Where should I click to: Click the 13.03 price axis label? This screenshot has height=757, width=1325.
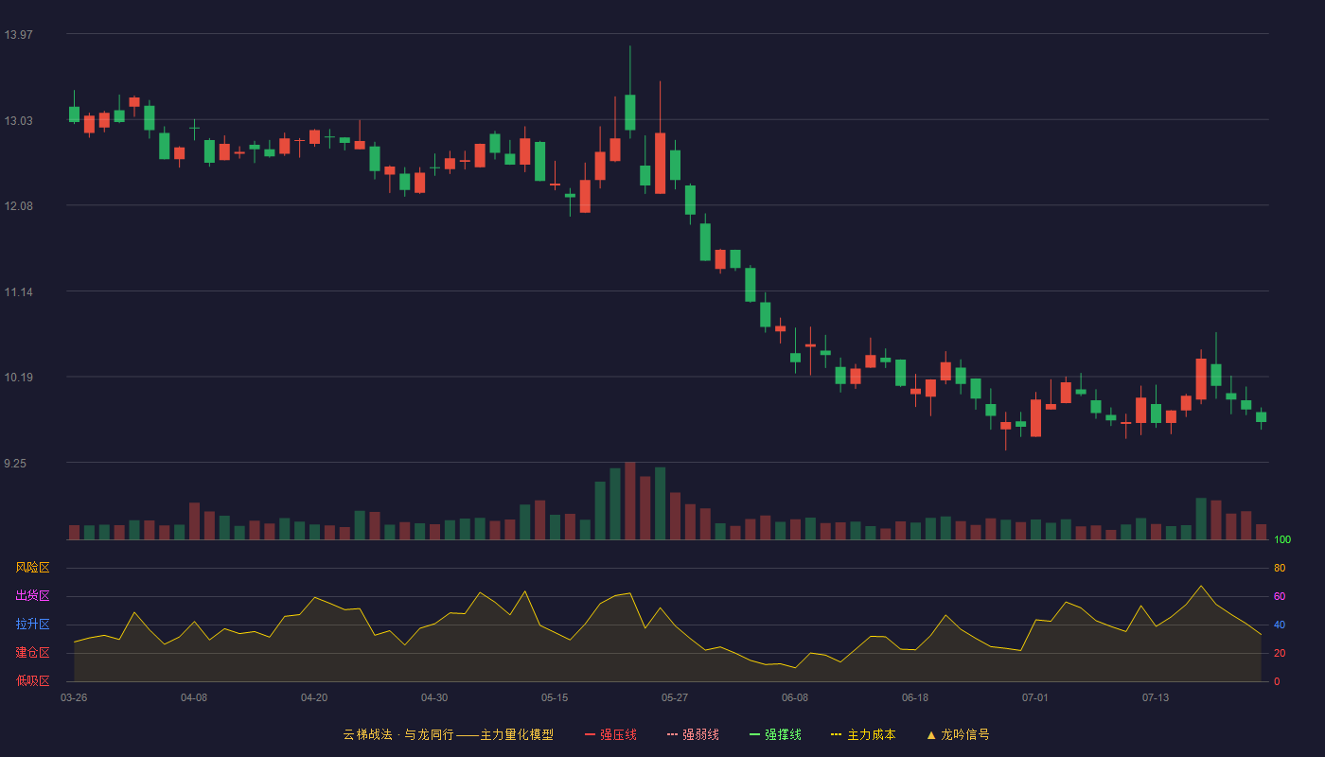click(x=18, y=121)
